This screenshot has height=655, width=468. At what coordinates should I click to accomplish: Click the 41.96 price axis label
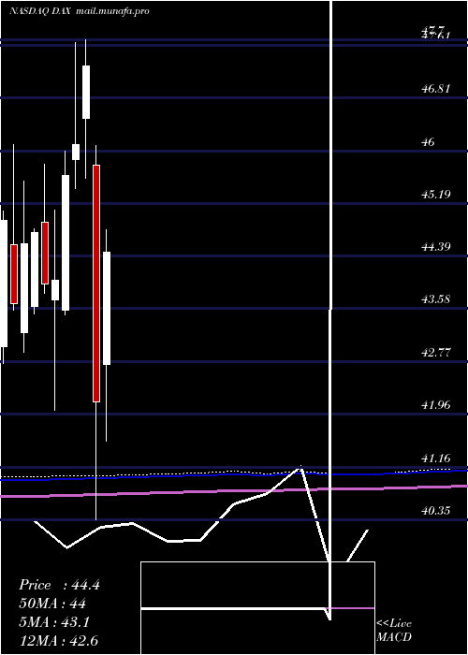pyautogui.click(x=436, y=405)
